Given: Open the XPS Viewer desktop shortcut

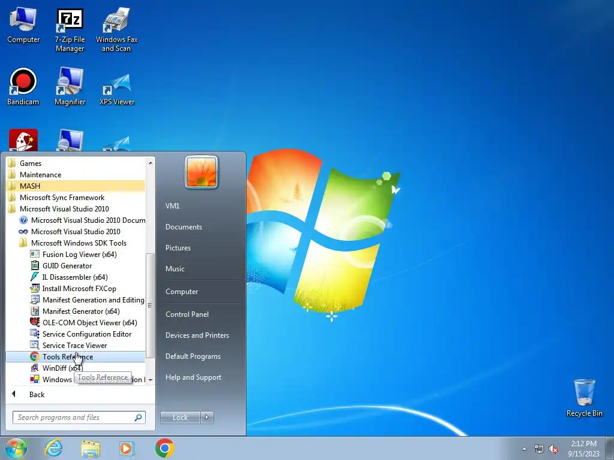Looking at the screenshot, I should [117, 89].
